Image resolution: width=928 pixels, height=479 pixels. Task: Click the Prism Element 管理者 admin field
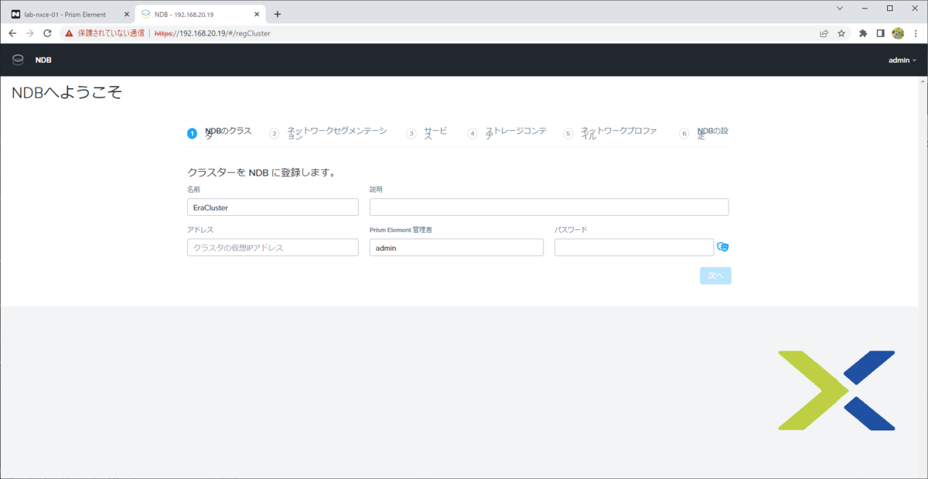456,248
